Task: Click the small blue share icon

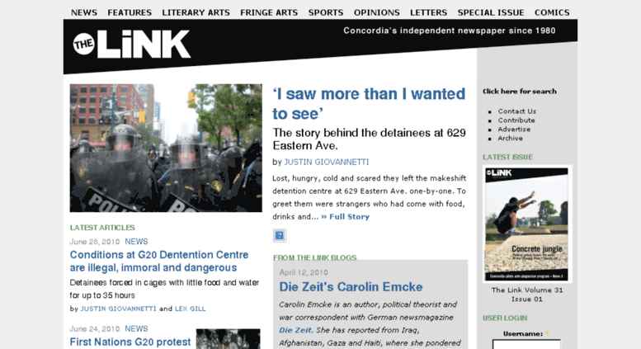Action: [x=280, y=235]
